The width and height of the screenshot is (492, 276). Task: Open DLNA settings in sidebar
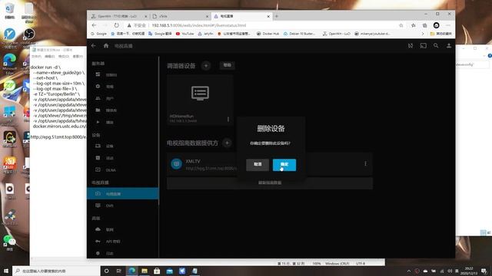pos(123,170)
